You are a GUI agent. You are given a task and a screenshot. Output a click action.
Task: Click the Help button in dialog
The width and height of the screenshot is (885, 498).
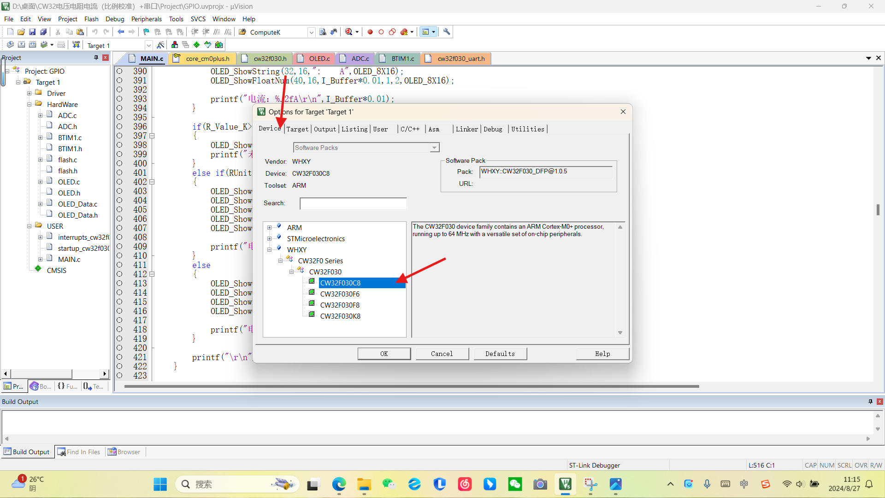click(602, 354)
